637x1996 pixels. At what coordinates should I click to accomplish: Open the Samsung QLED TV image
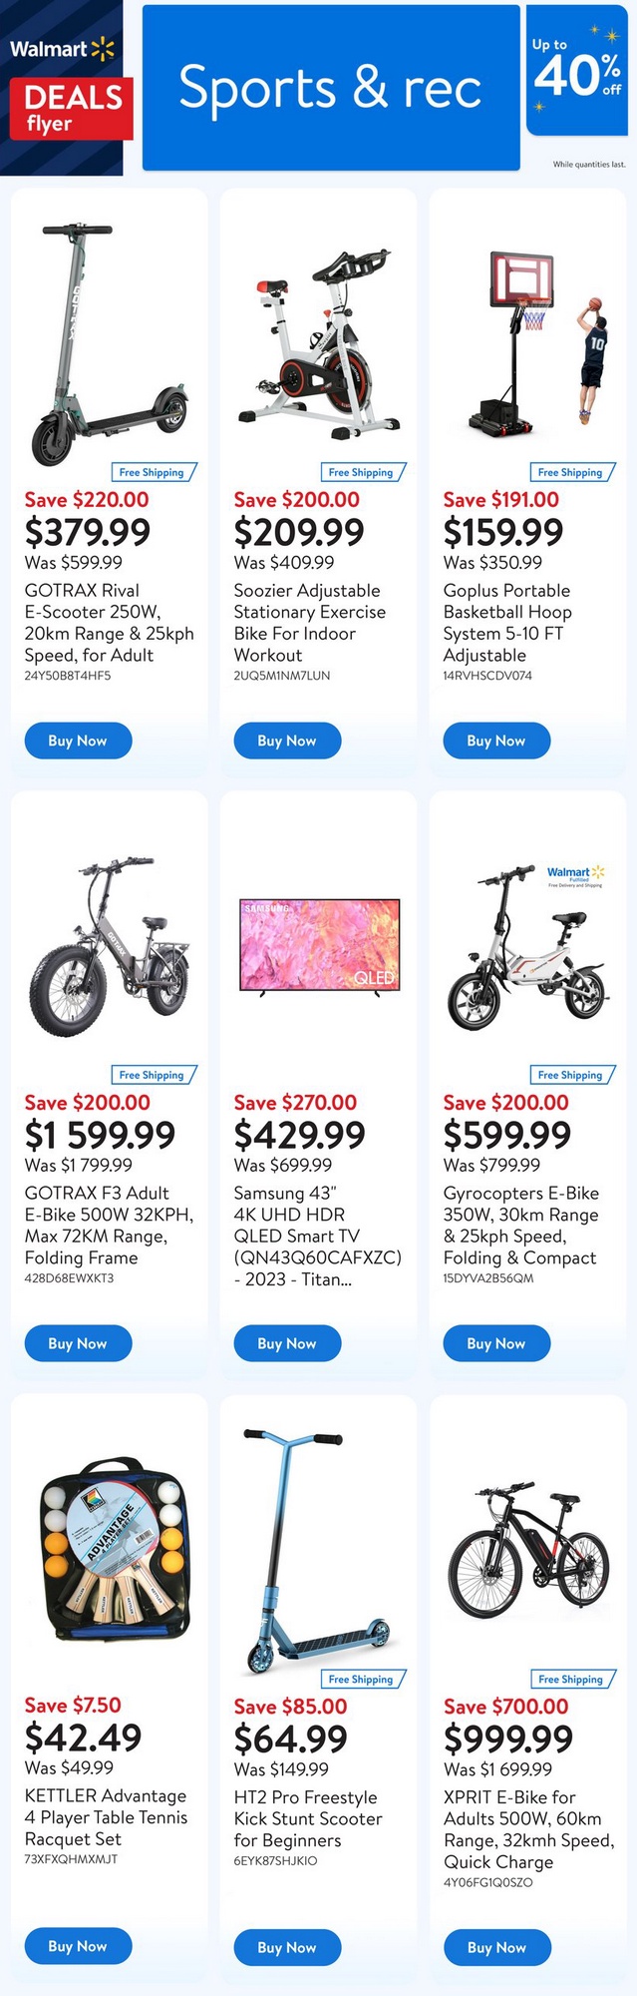[318, 945]
